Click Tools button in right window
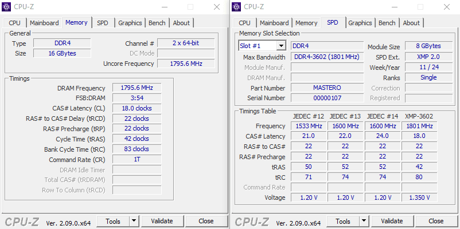 pyautogui.click(x=343, y=221)
